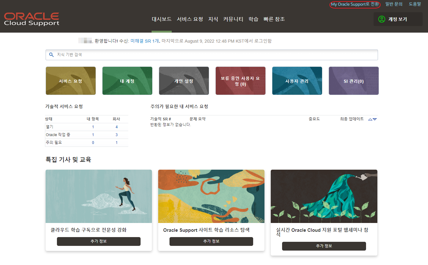Open the 보류 중인 사용자 요청 tile
The height and width of the screenshot is (265, 428).
click(241, 81)
